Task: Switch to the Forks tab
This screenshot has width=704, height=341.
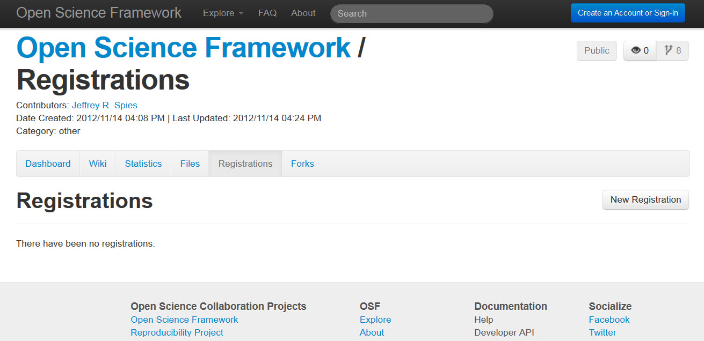Action: pos(302,164)
